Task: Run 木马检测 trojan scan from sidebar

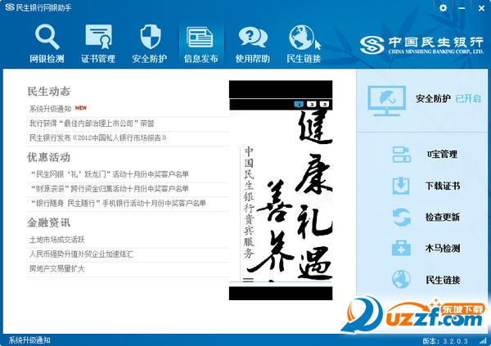Action: pos(401,248)
